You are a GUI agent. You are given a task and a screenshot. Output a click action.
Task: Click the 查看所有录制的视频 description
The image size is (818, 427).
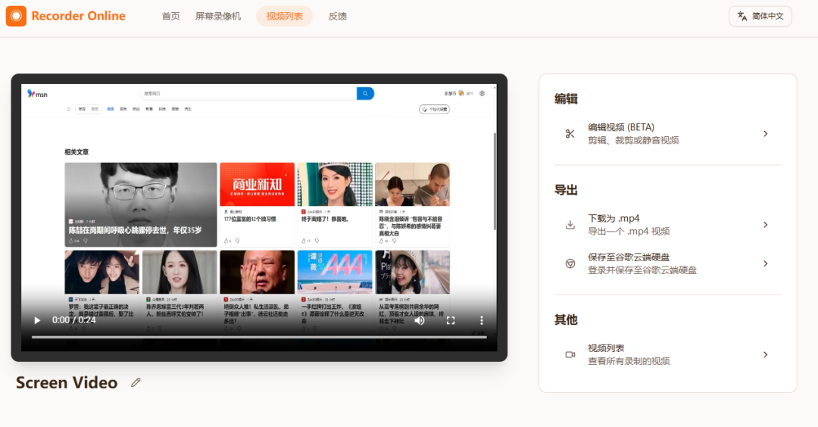(x=629, y=361)
